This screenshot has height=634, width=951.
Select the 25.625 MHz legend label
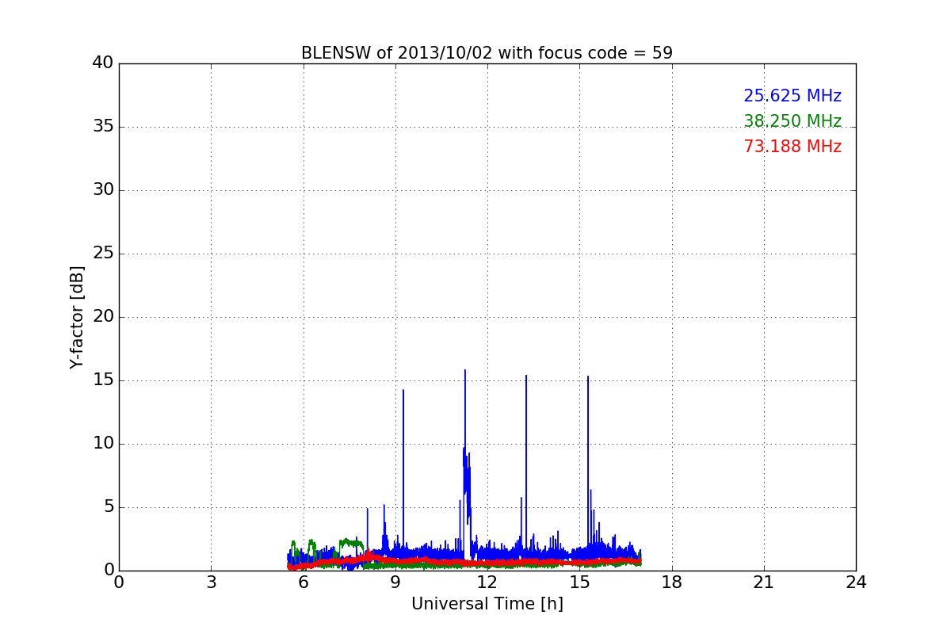792,96
